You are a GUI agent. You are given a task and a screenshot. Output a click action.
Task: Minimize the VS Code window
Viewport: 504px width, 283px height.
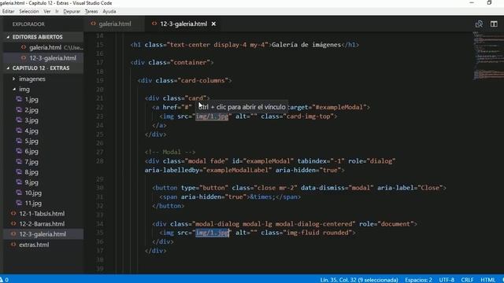(x=472, y=3)
